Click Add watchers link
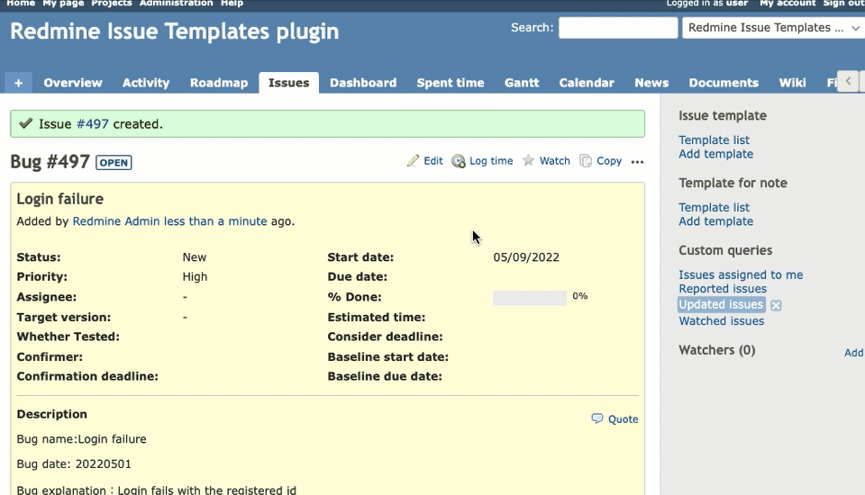 tap(853, 353)
